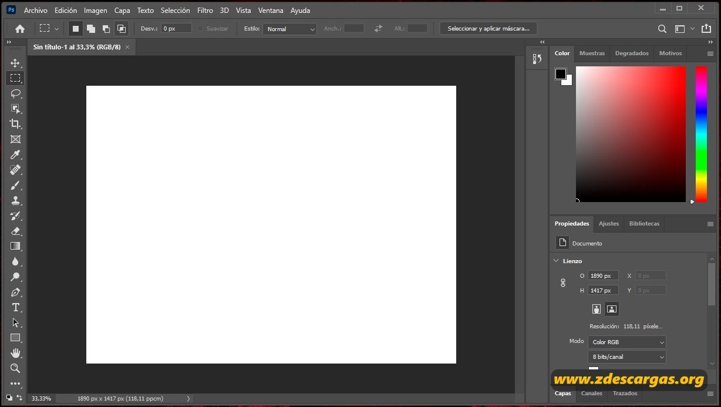Choose Intersect with selection mode
This screenshot has width=721, height=407.
pos(121,28)
